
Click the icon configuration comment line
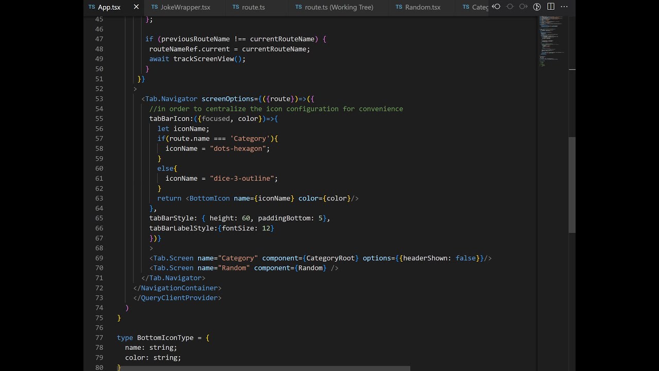tap(276, 109)
